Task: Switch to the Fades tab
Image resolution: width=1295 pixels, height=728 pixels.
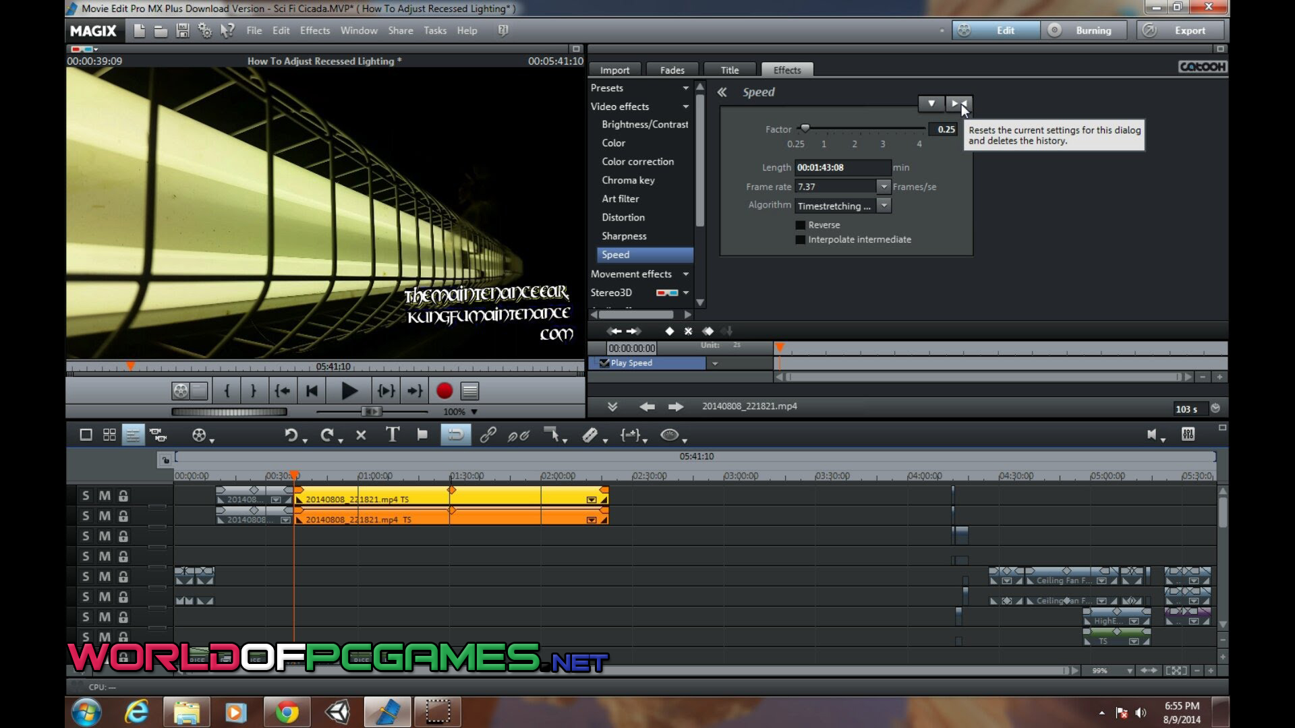Action: 672,70
